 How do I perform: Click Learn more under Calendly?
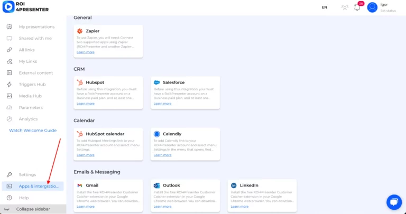coord(163,155)
